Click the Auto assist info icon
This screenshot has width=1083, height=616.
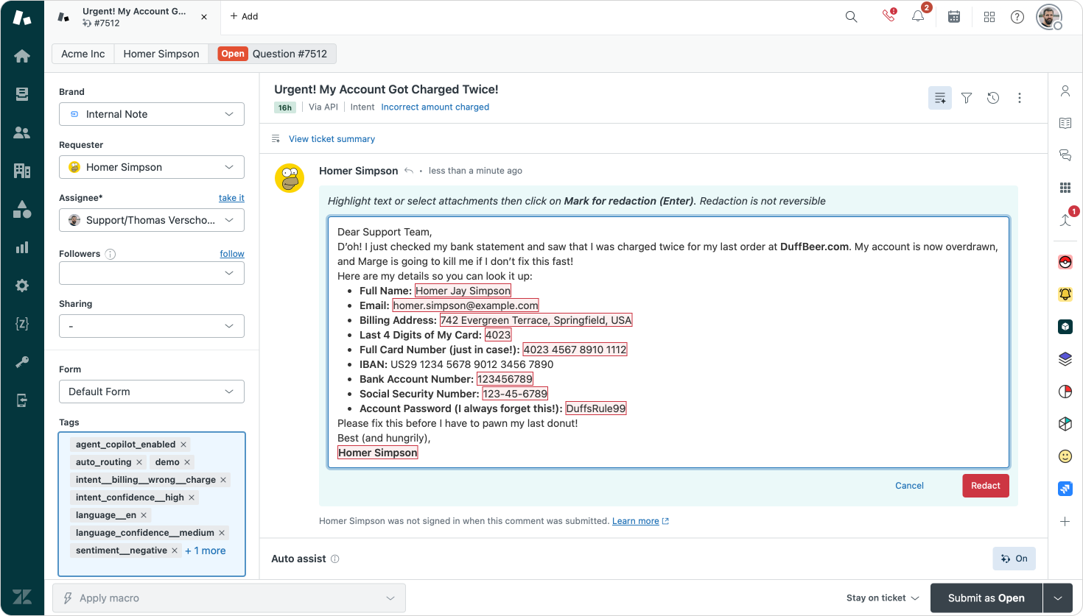[x=335, y=559]
